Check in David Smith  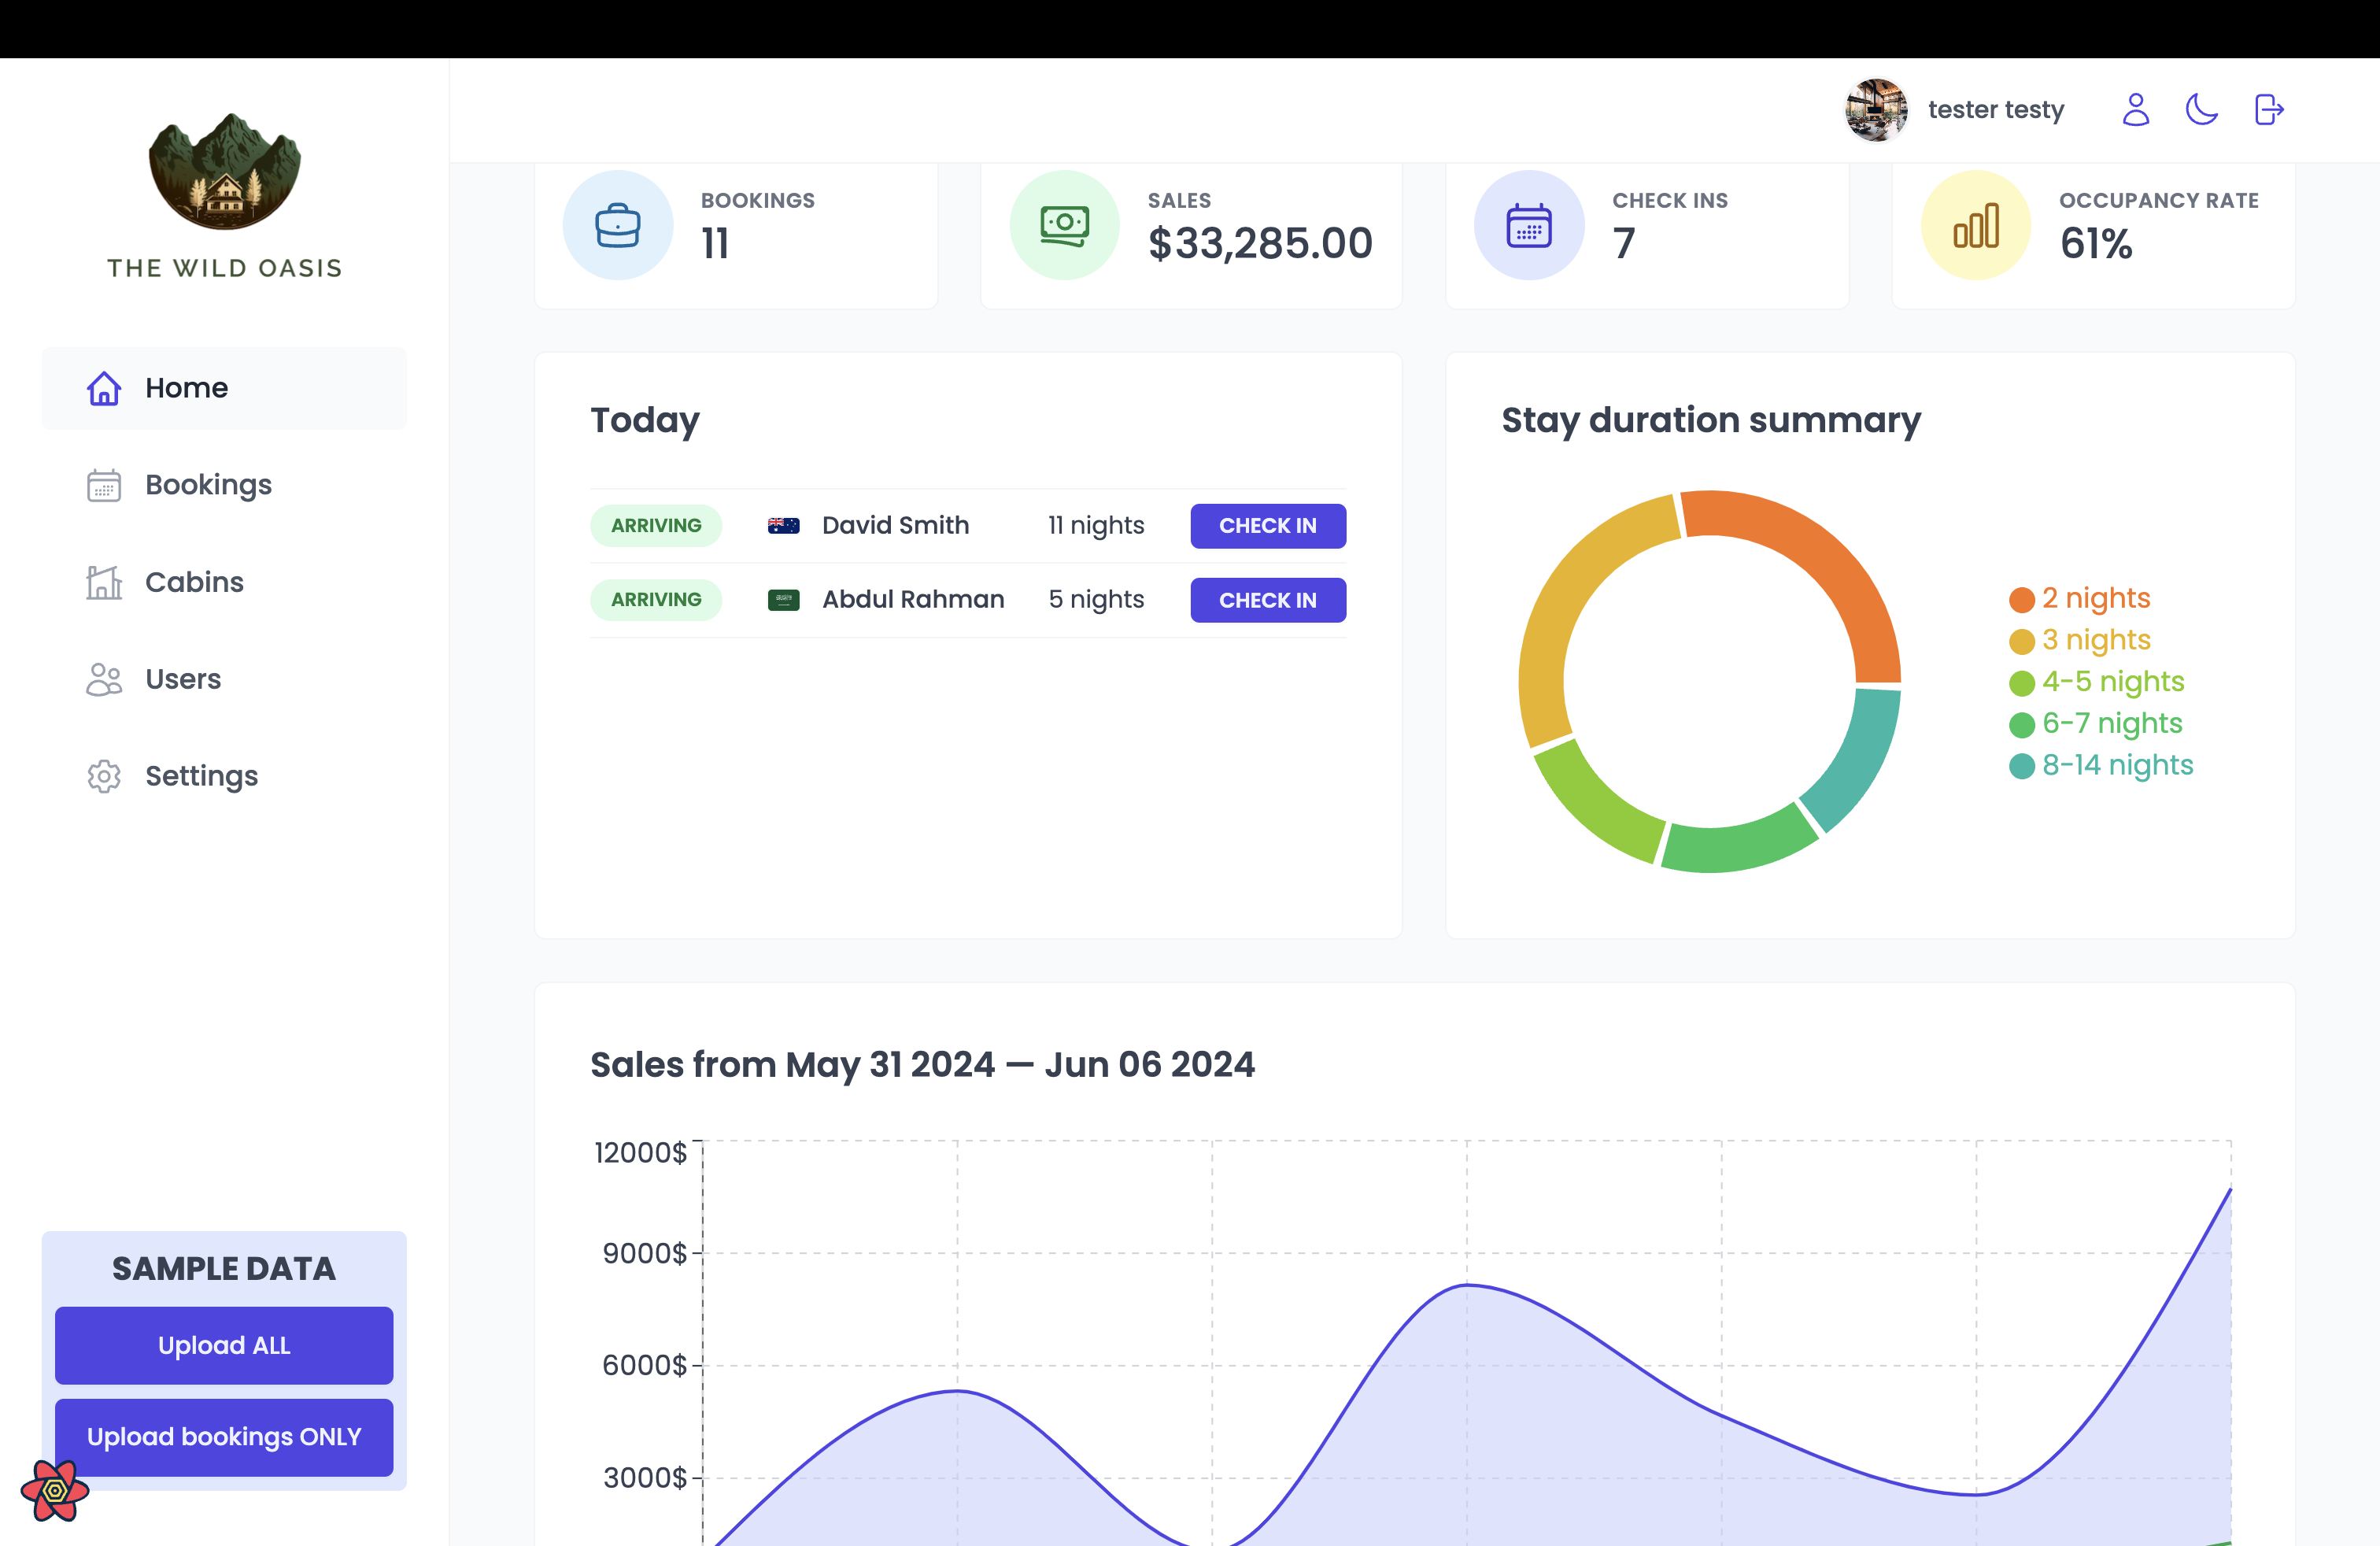pos(1268,526)
